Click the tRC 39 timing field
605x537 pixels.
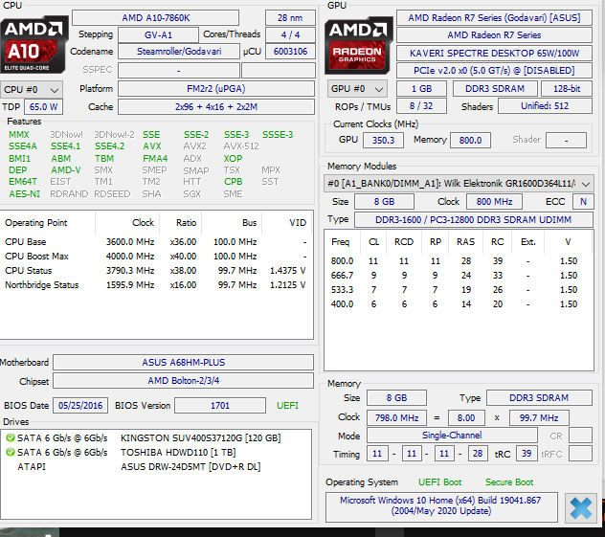[x=527, y=454]
